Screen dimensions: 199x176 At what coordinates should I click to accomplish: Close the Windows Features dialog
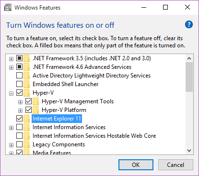coord(187,7)
